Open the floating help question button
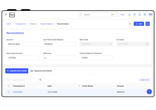 click(149, 92)
